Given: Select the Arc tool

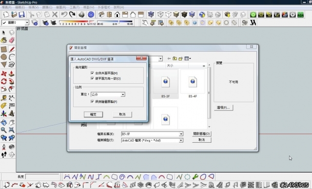Looking at the screenshot, I should 12,57.
